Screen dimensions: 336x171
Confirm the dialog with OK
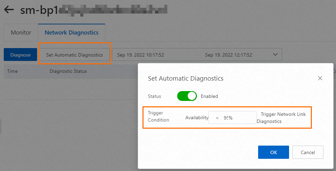pos(273,152)
